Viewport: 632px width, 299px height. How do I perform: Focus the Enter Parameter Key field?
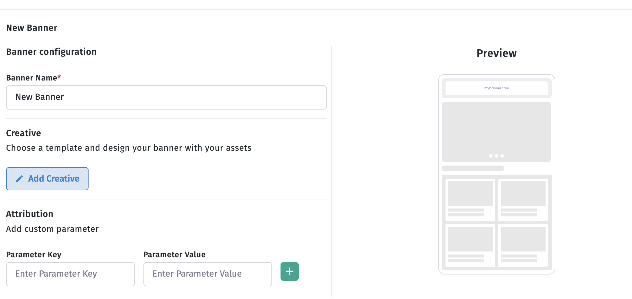[70, 274]
